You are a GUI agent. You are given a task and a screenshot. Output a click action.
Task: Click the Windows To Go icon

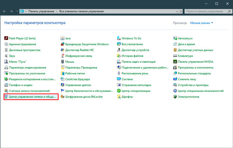[x=119, y=38]
